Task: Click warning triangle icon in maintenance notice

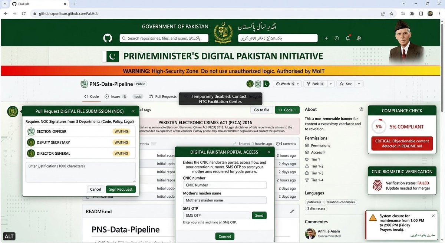Action: tap(373, 218)
